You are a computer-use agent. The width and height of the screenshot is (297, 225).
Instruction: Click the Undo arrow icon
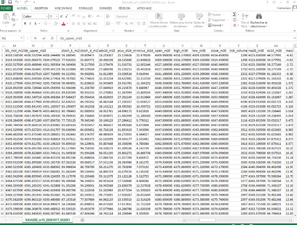[x=17, y=2]
